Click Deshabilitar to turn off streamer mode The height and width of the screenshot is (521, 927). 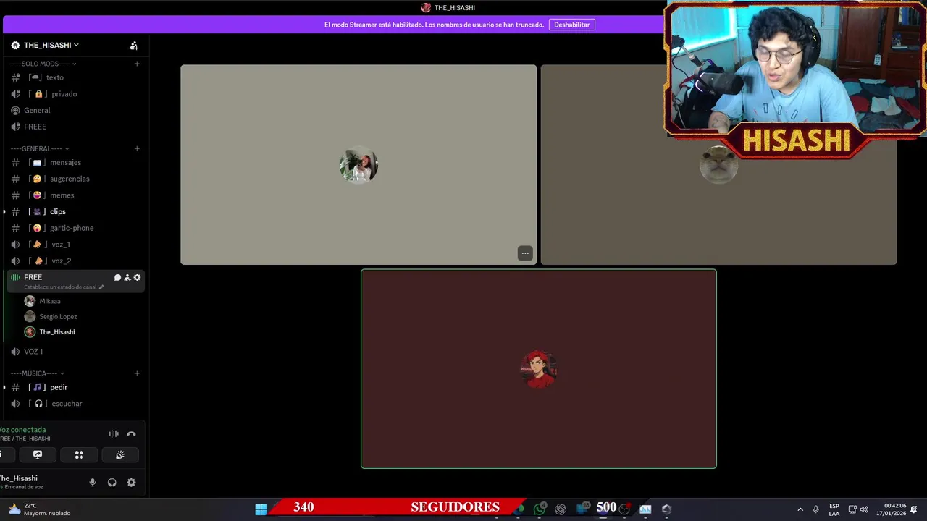click(x=572, y=25)
